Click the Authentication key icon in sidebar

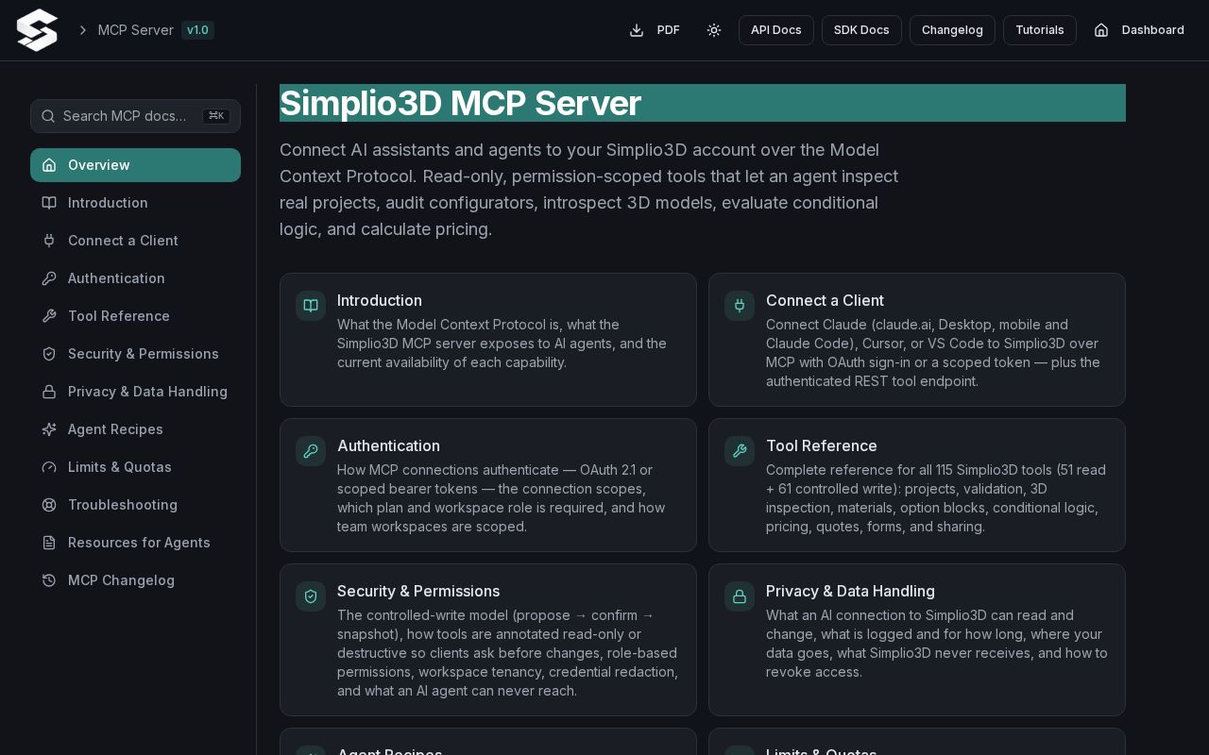49,278
